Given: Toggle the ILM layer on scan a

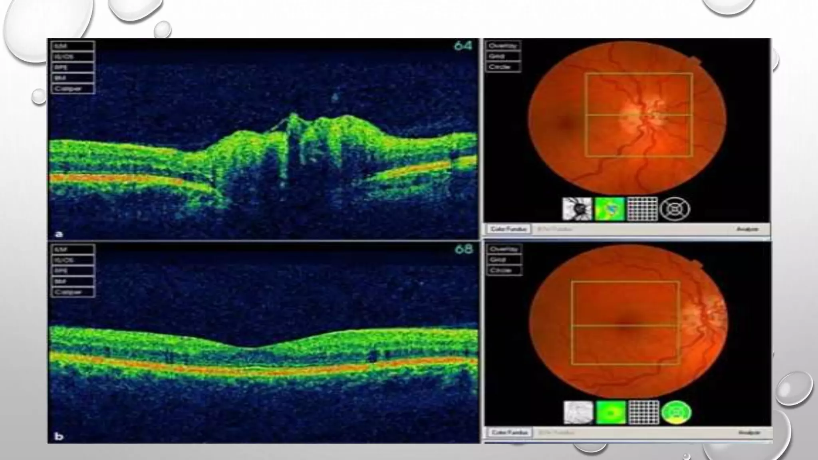Looking at the screenshot, I should [x=73, y=46].
